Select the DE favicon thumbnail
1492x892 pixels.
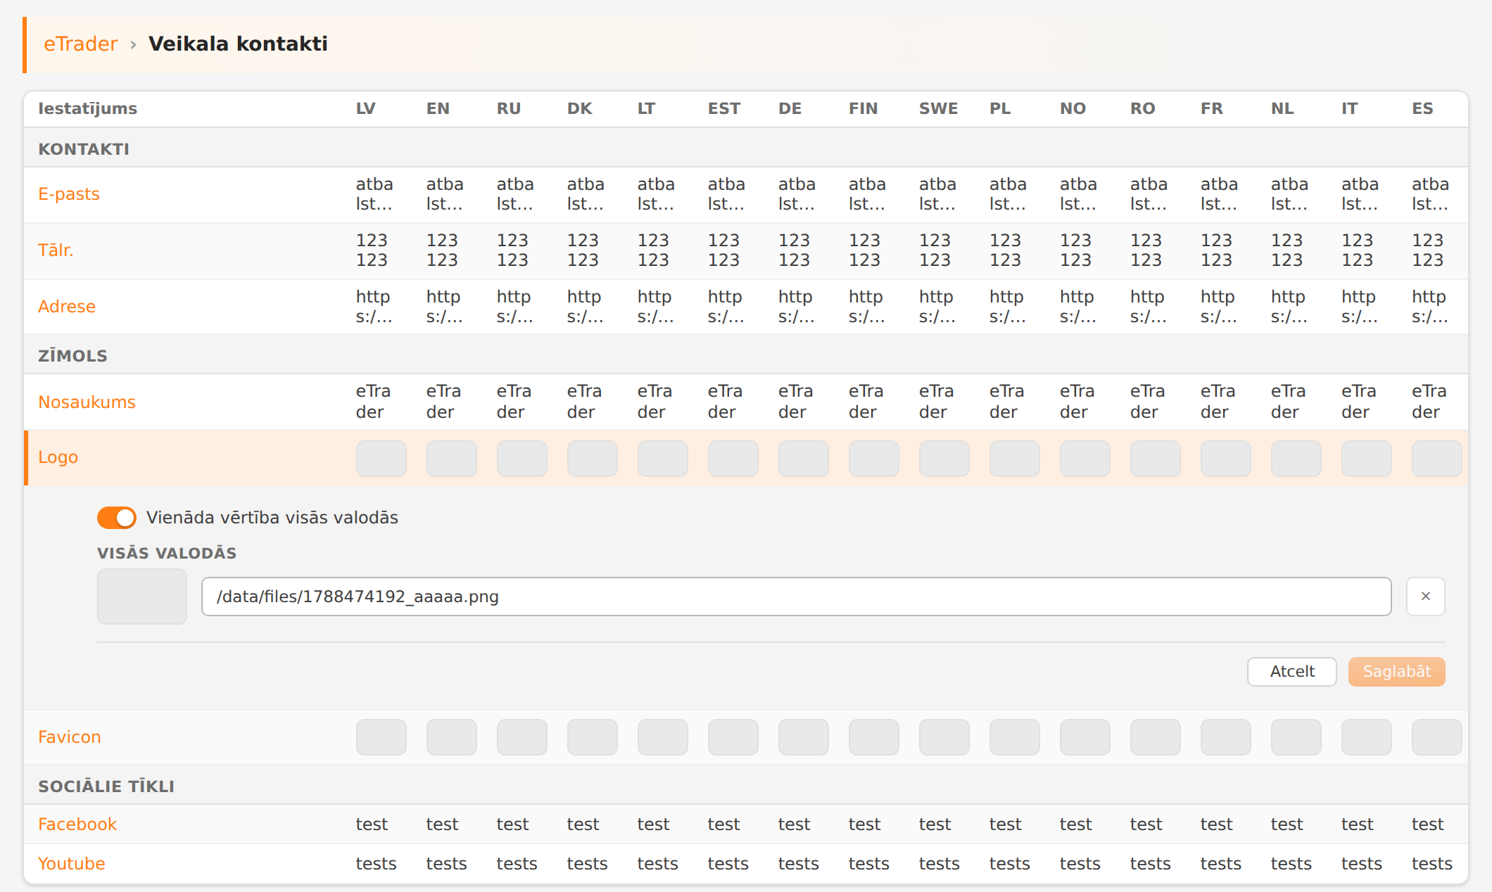pos(804,737)
